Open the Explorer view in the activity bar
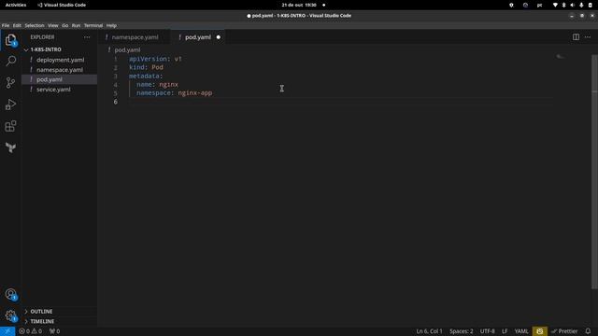Screen dimensions: 598x336 10,40
